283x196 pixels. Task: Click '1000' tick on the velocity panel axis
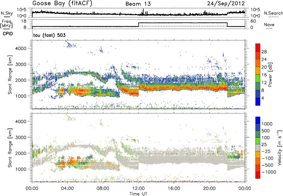(x=21, y=169)
